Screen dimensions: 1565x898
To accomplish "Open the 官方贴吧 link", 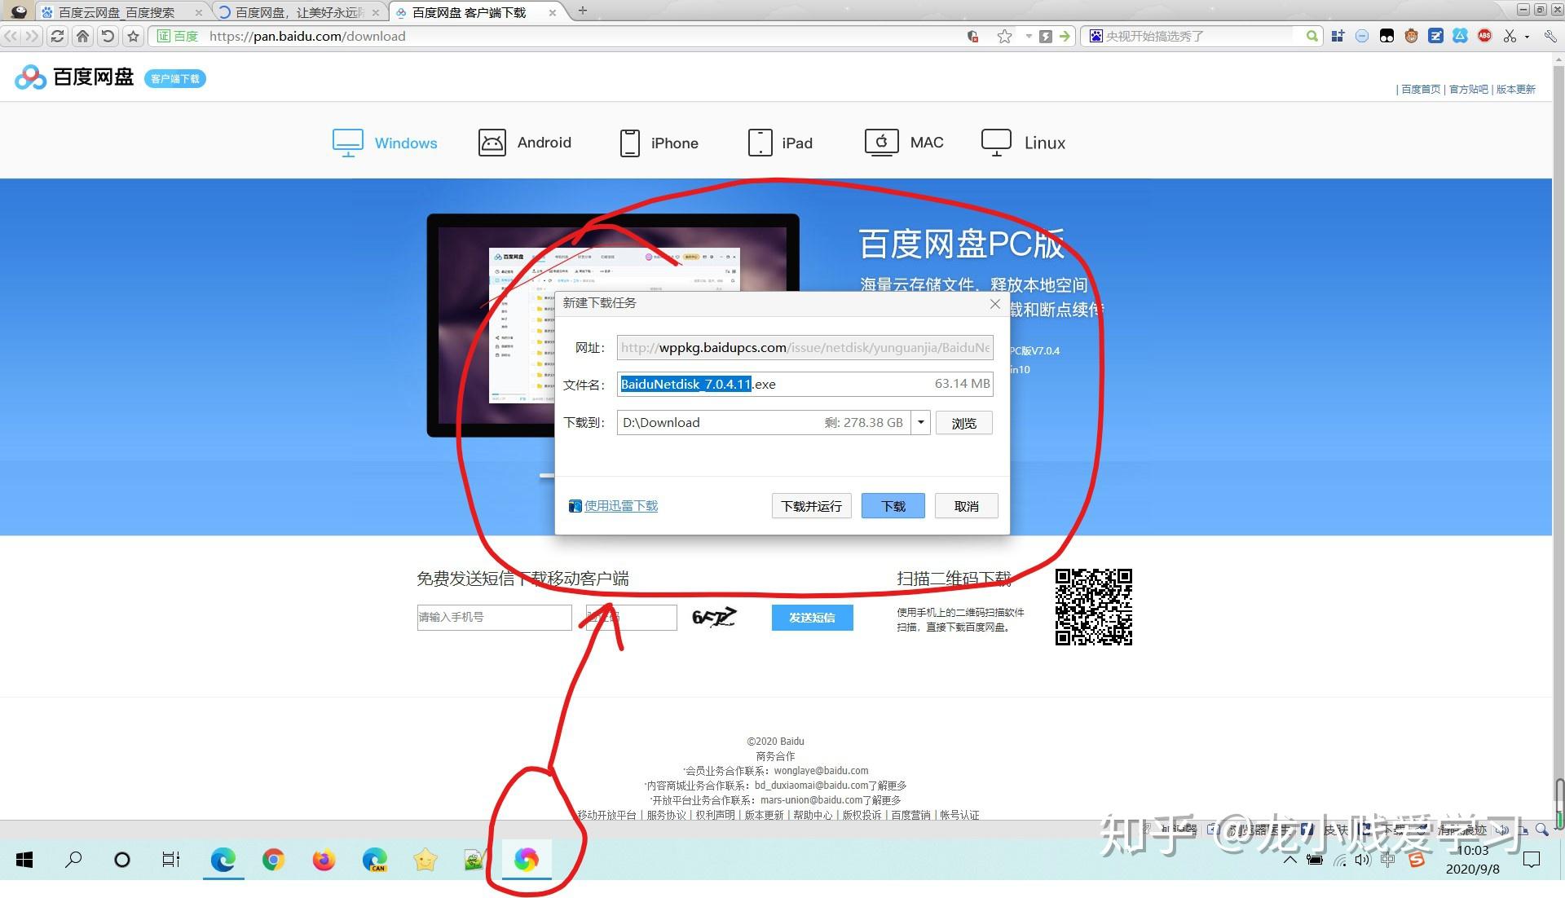I will coord(1468,89).
